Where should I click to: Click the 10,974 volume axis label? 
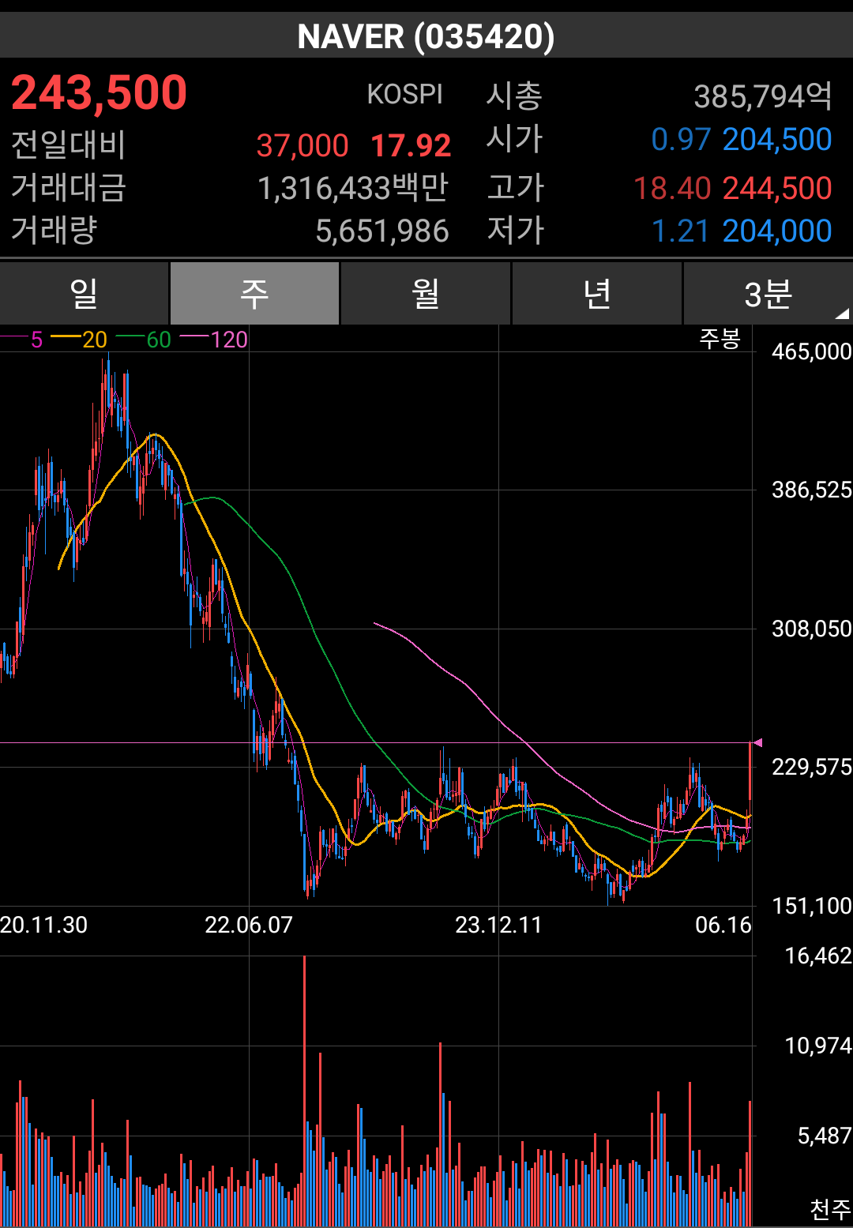(818, 1046)
